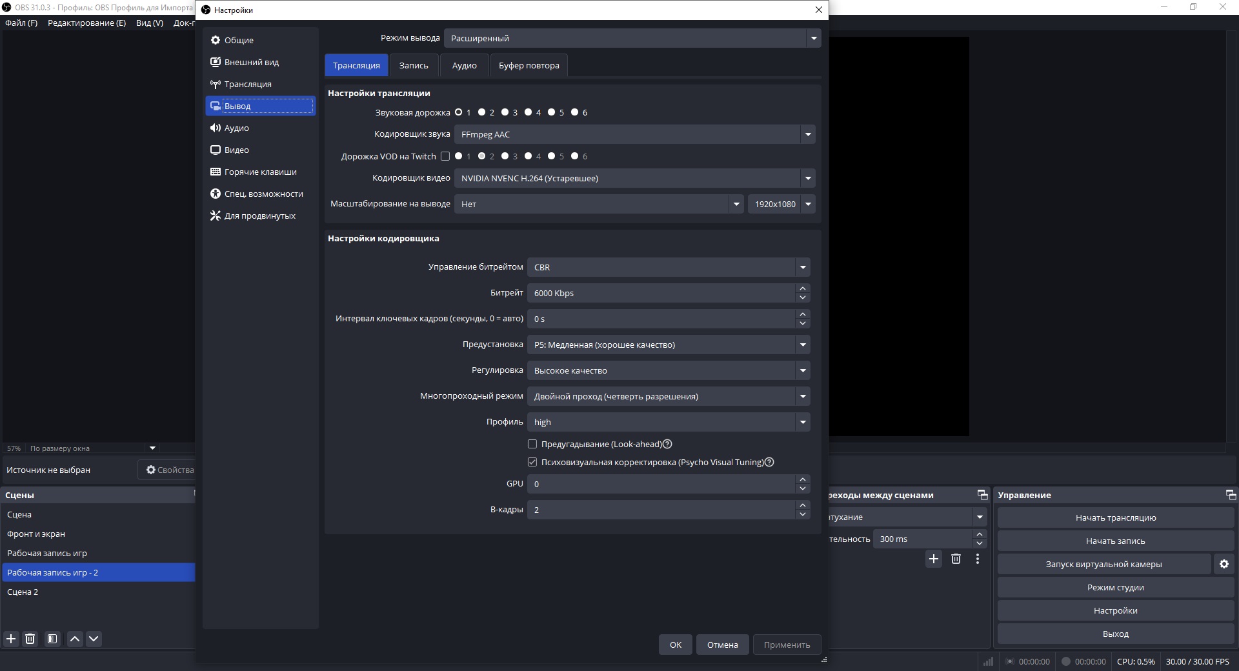1239x671 pixels.
Task: Enable the Дорожка VOD на Twitch checkbox
Action: 445,156
